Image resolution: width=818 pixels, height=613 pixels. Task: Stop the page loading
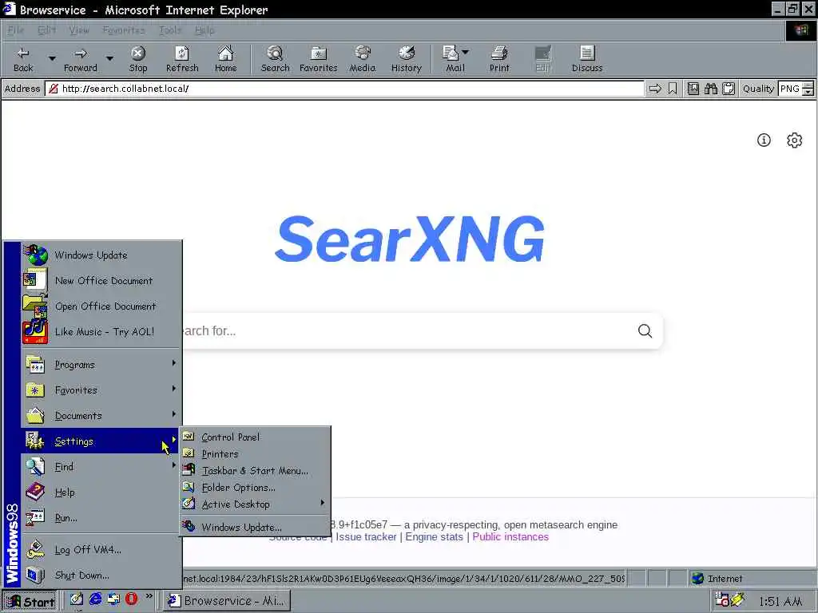(x=138, y=59)
